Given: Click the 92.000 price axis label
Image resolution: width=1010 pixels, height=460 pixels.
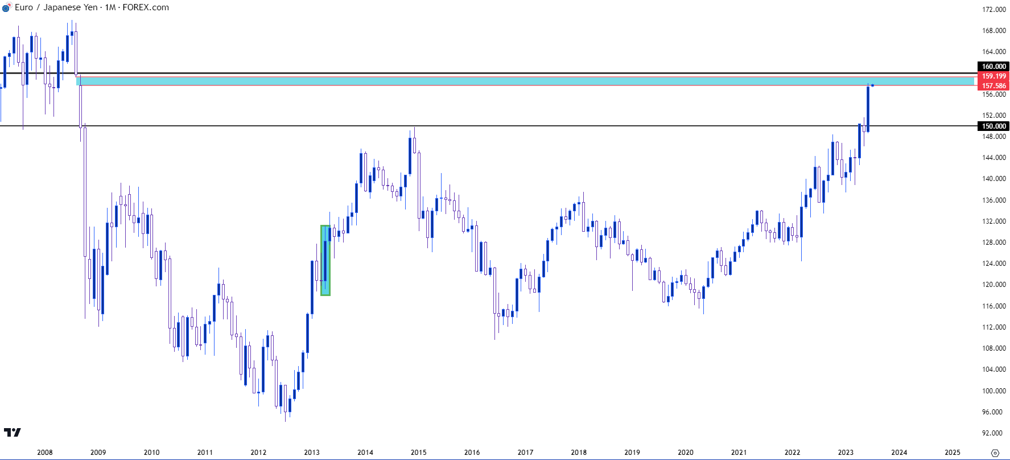Looking at the screenshot, I should coord(992,433).
